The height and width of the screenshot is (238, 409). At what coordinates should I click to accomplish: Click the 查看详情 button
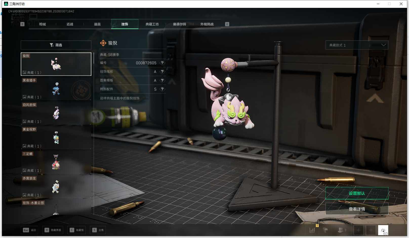tap(357, 209)
